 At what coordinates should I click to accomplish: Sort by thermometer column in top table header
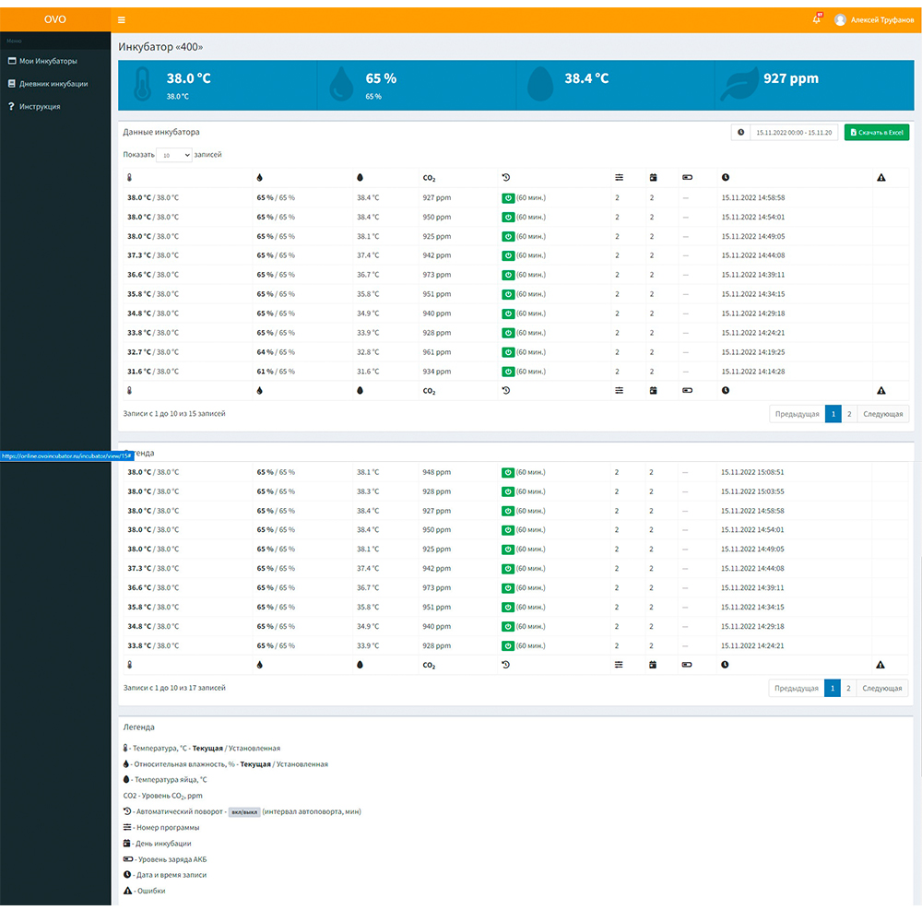[x=130, y=177]
